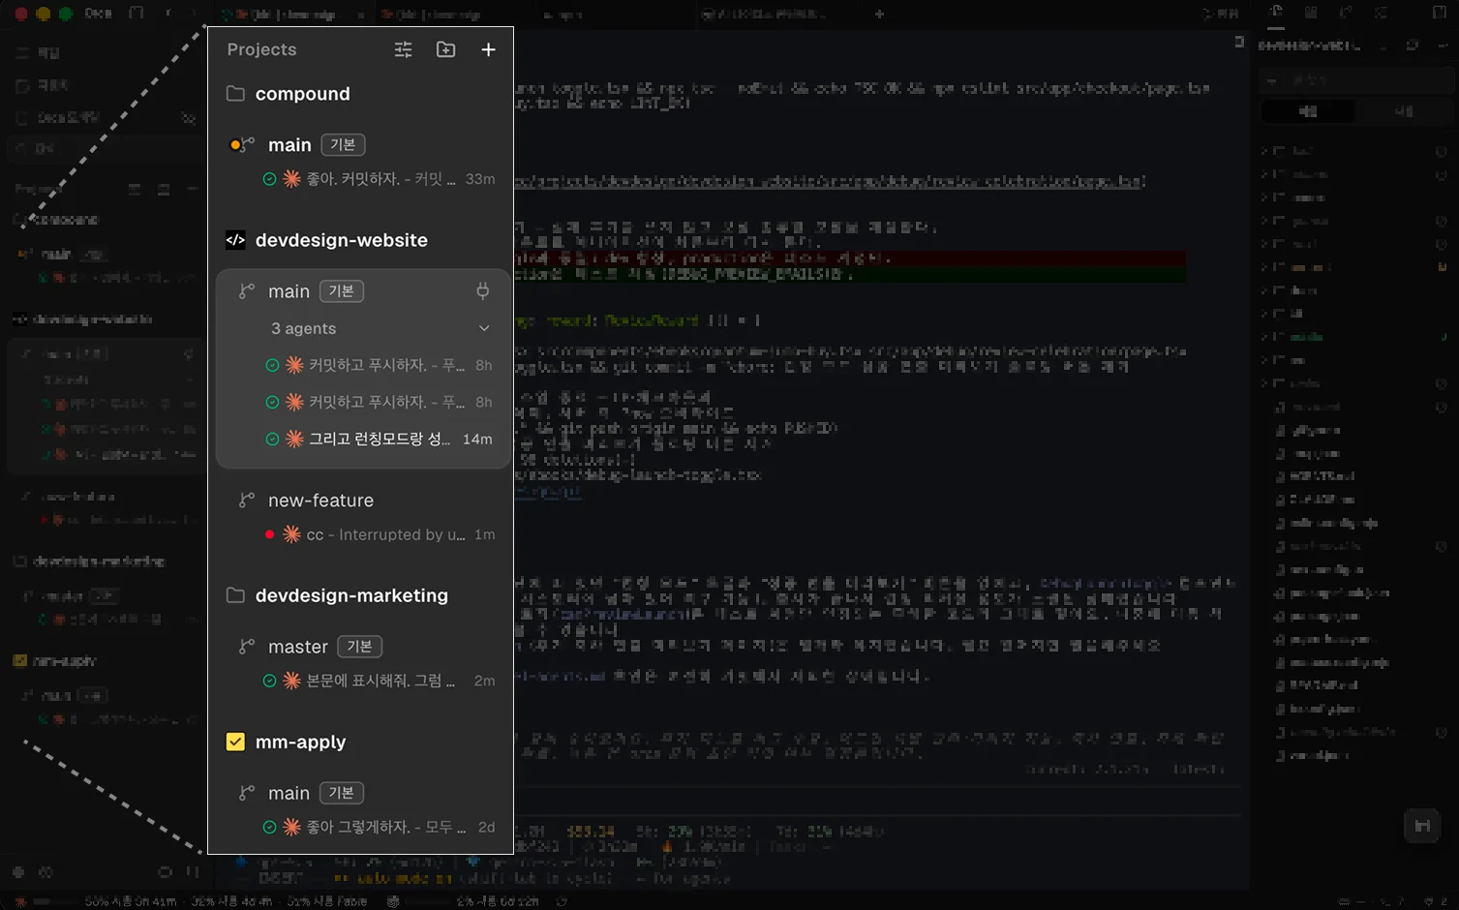The height and width of the screenshot is (910, 1459).
Task: Click the starburst icon on the 2d session
Action: click(x=291, y=827)
